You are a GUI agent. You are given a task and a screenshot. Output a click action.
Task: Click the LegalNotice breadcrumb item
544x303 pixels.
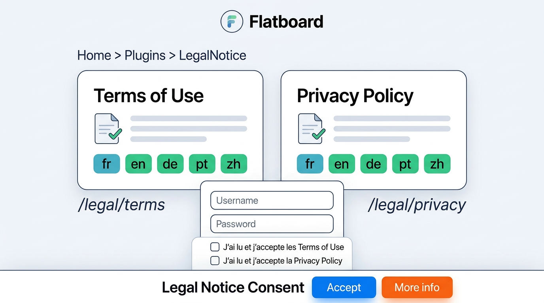[212, 55]
